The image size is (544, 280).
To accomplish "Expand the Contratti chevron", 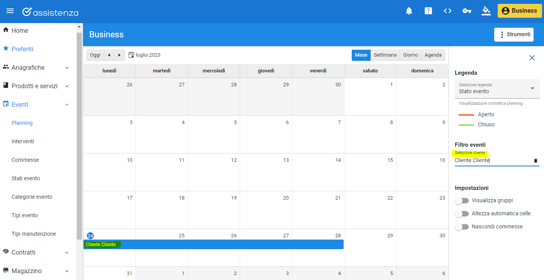I will [x=67, y=253].
